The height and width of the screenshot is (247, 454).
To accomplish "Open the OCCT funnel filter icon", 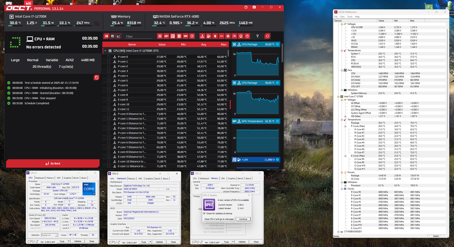I will [x=258, y=36].
